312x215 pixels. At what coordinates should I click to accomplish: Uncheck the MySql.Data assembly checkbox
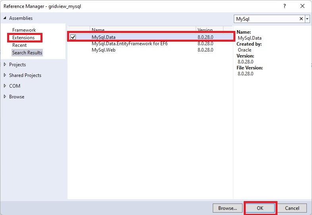tap(73, 37)
